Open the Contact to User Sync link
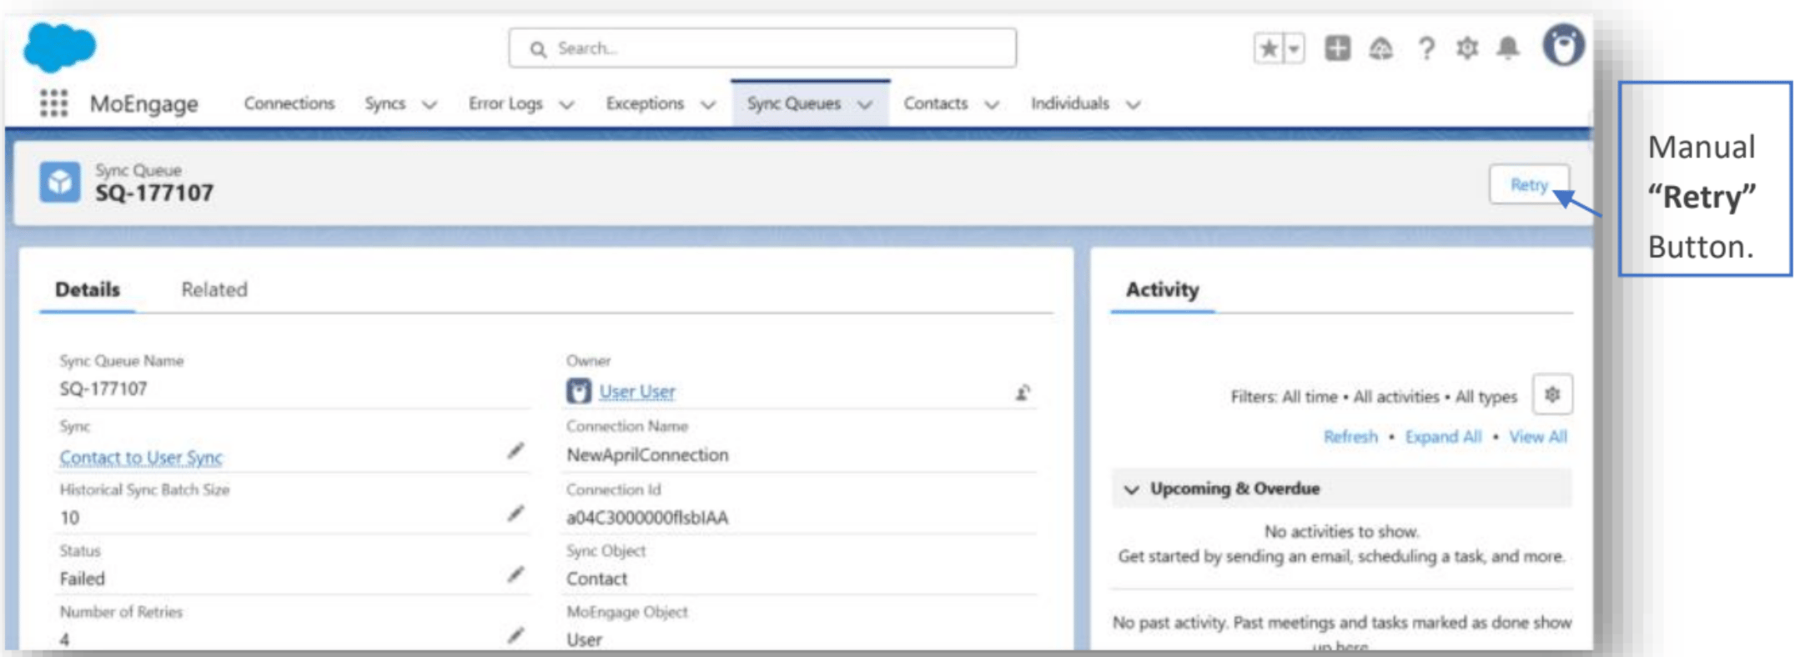Image resolution: width=1800 pixels, height=657 pixels. point(141,457)
